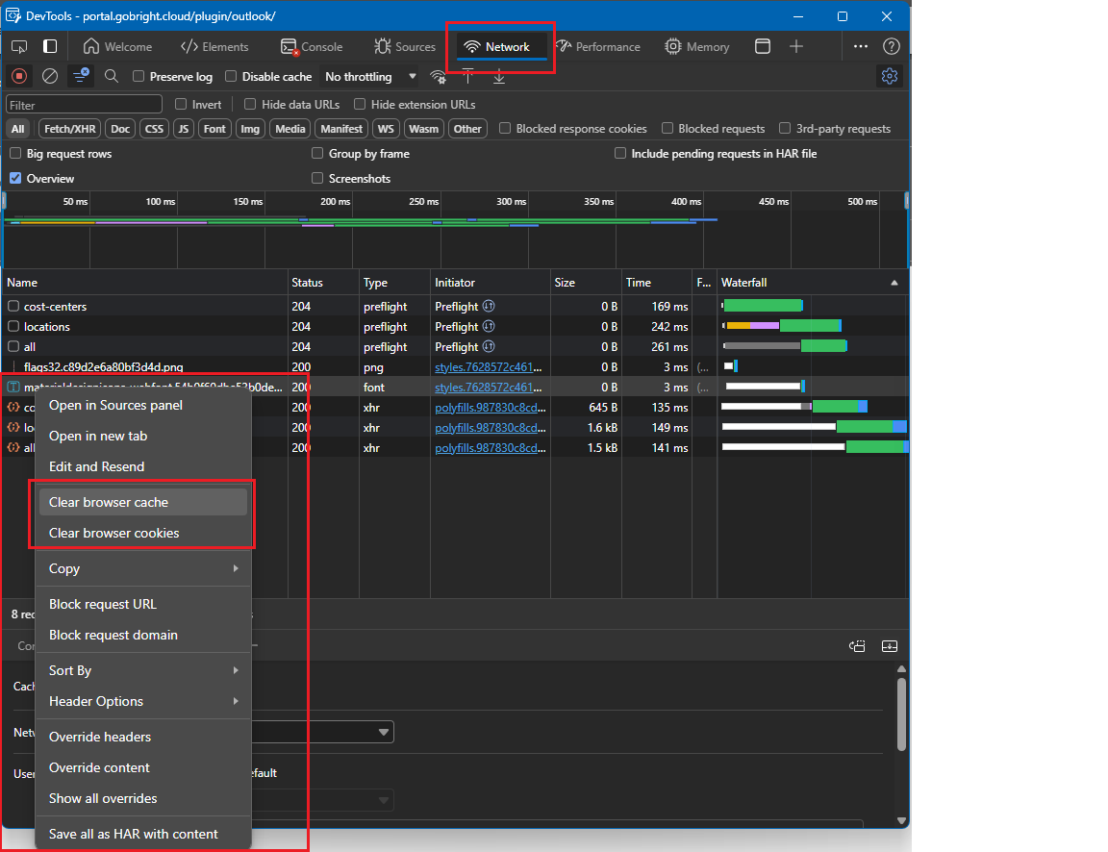Open DevTools help question mark

pyautogui.click(x=892, y=46)
